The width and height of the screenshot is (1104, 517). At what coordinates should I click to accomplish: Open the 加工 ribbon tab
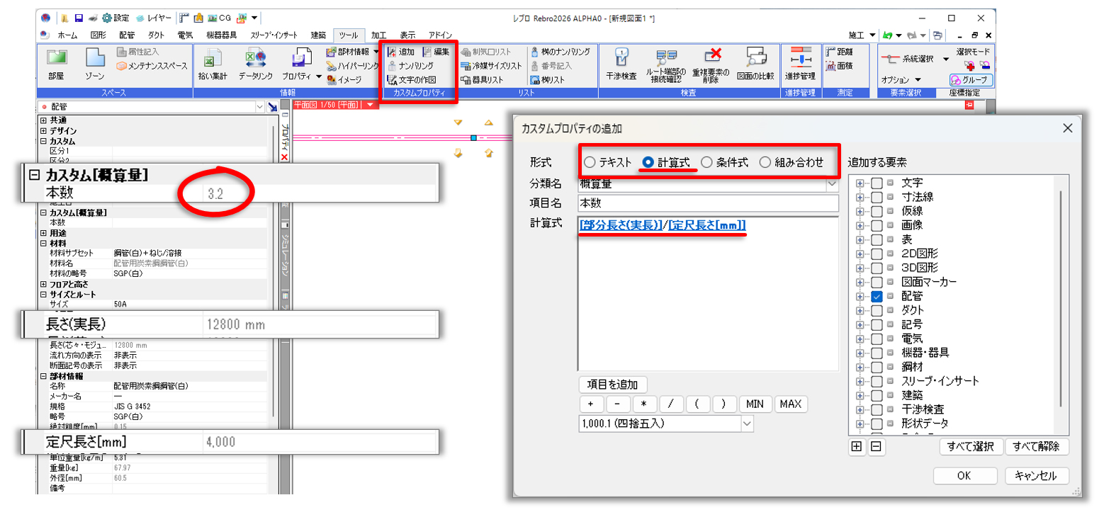click(378, 35)
